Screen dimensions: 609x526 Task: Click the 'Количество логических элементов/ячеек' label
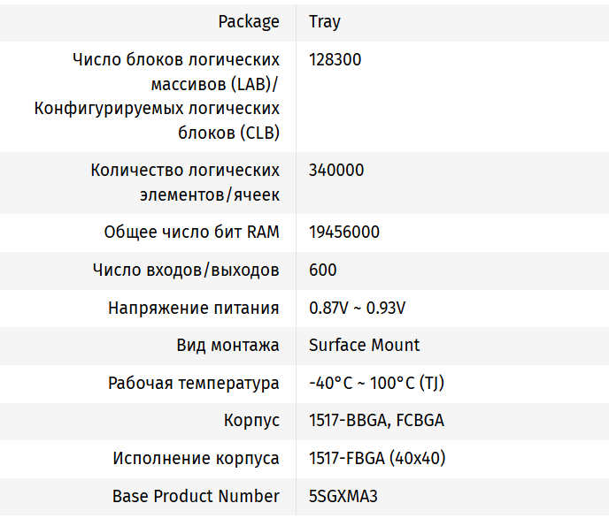[185, 182]
